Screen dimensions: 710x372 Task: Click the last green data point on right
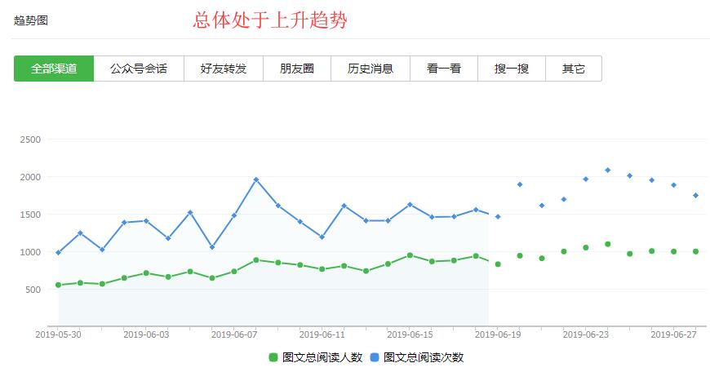tap(695, 251)
